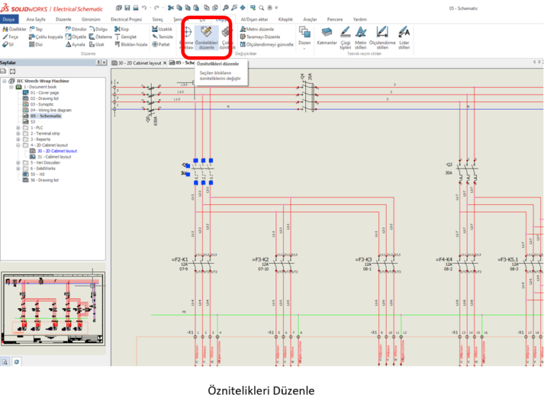Click the Ayna mirror tool
Screen dimensions: 544x401
[x=74, y=44]
